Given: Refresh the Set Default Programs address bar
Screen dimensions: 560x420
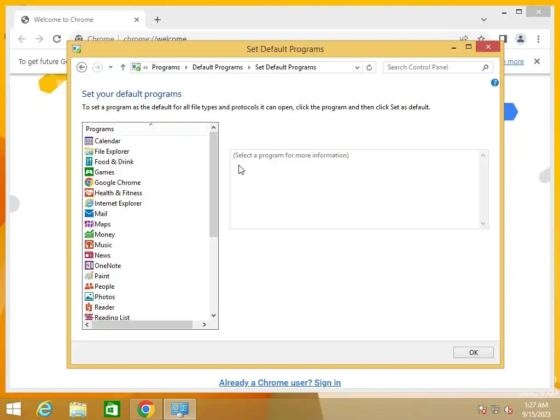Looking at the screenshot, I should [x=369, y=67].
